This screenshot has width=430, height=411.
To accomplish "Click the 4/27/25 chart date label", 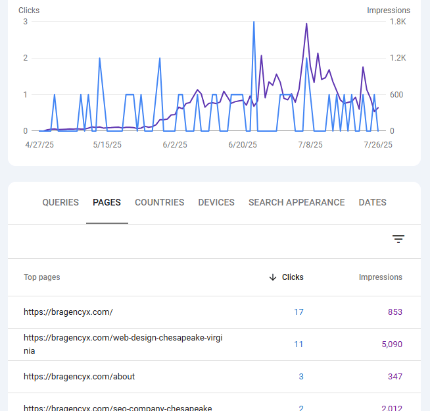I will pos(39,145).
